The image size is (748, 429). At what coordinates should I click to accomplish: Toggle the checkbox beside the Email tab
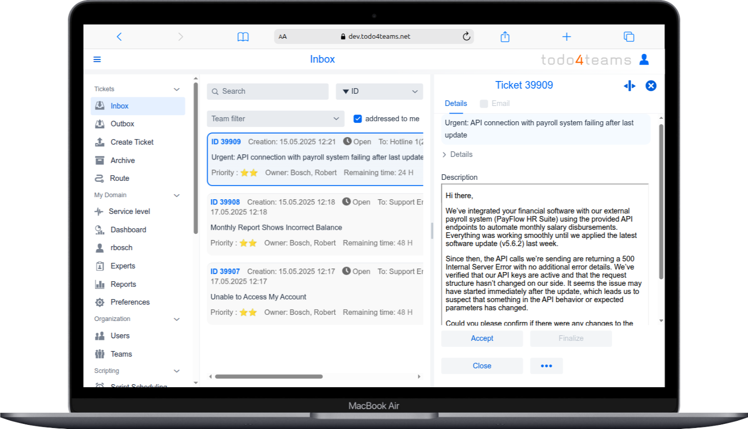(x=484, y=103)
